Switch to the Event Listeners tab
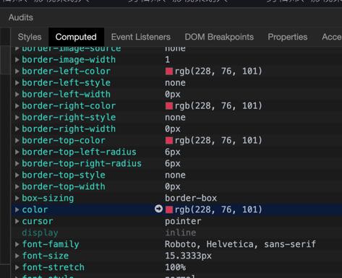 pyautogui.click(x=141, y=37)
